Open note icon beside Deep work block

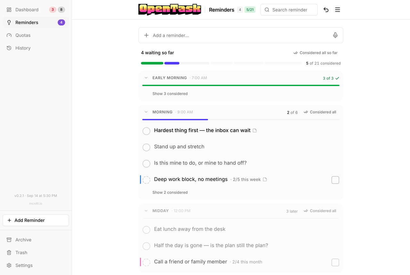tap(265, 179)
